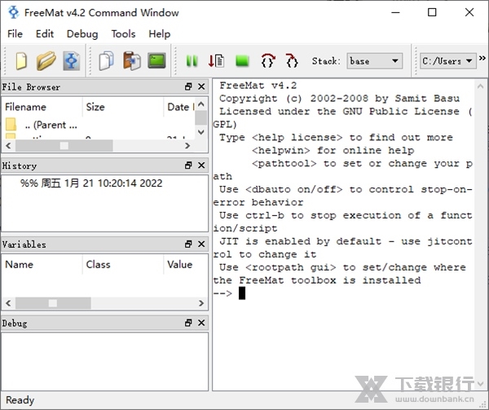Viewport: 489px width, 410px height.
Task: Click the green double-bar debug icon
Action: pyautogui.click(x=192, y=61)
